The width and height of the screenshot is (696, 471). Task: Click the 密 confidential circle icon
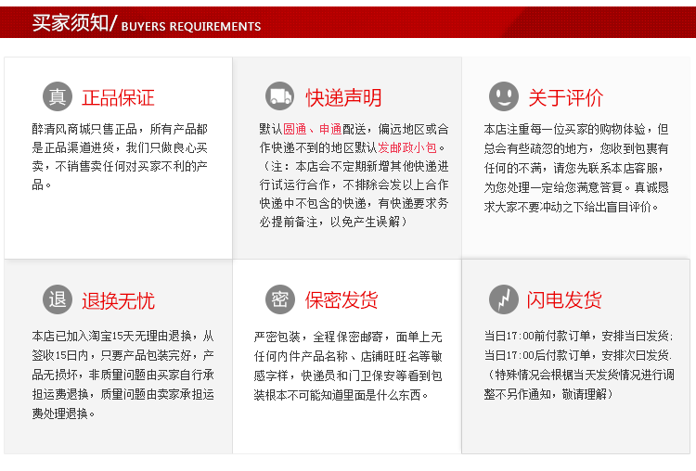[279, 299]
